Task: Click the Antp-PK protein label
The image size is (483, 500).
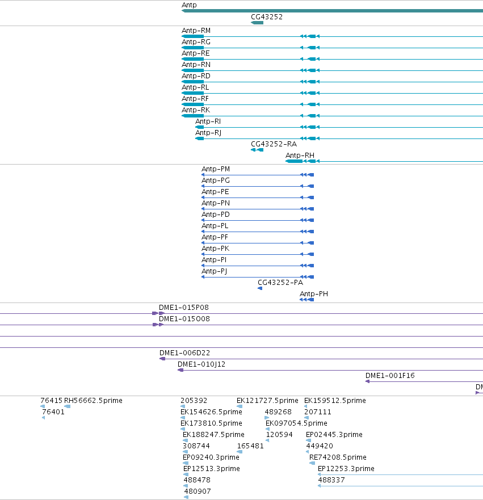Action: [216, 249]
